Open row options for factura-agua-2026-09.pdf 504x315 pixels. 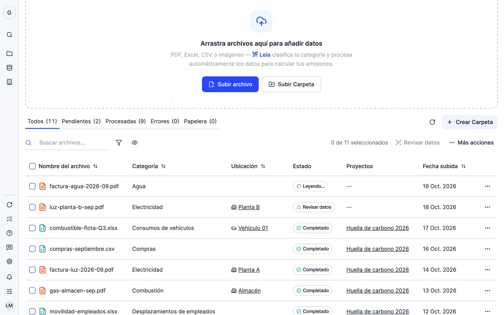tap(487, 186)
